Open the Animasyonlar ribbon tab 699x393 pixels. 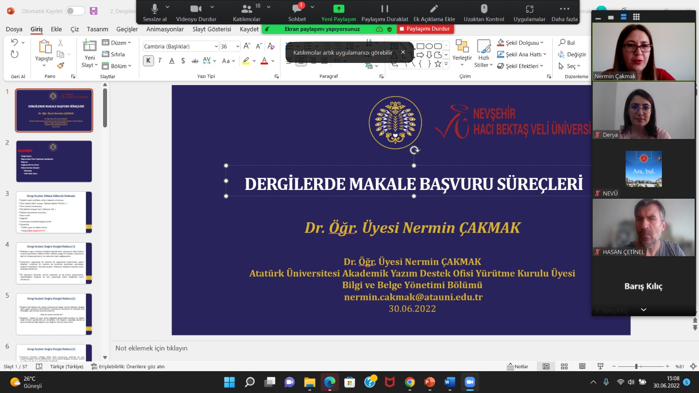click(x=165, y=29)
